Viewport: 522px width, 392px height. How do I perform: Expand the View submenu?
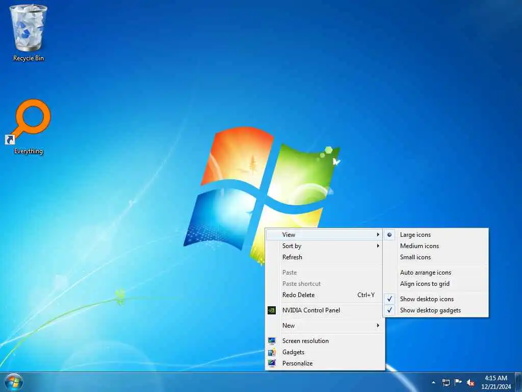pos(325,235)
